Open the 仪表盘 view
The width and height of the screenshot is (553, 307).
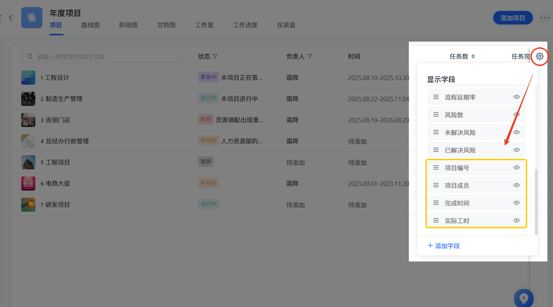(286, 25)
